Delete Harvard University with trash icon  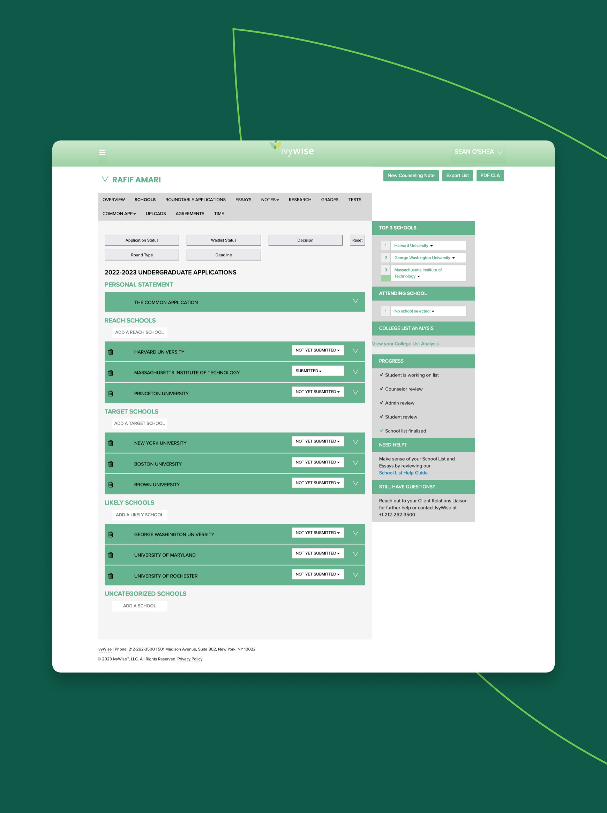pyautogui.click(x=111, y=352)
